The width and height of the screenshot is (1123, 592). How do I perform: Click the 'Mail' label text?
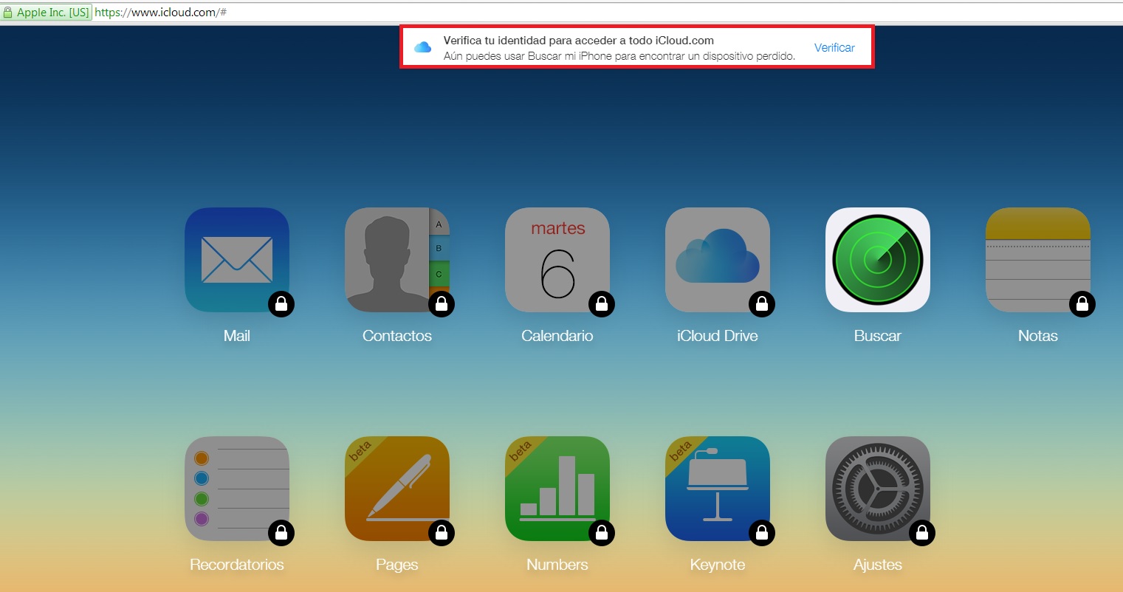237,336
